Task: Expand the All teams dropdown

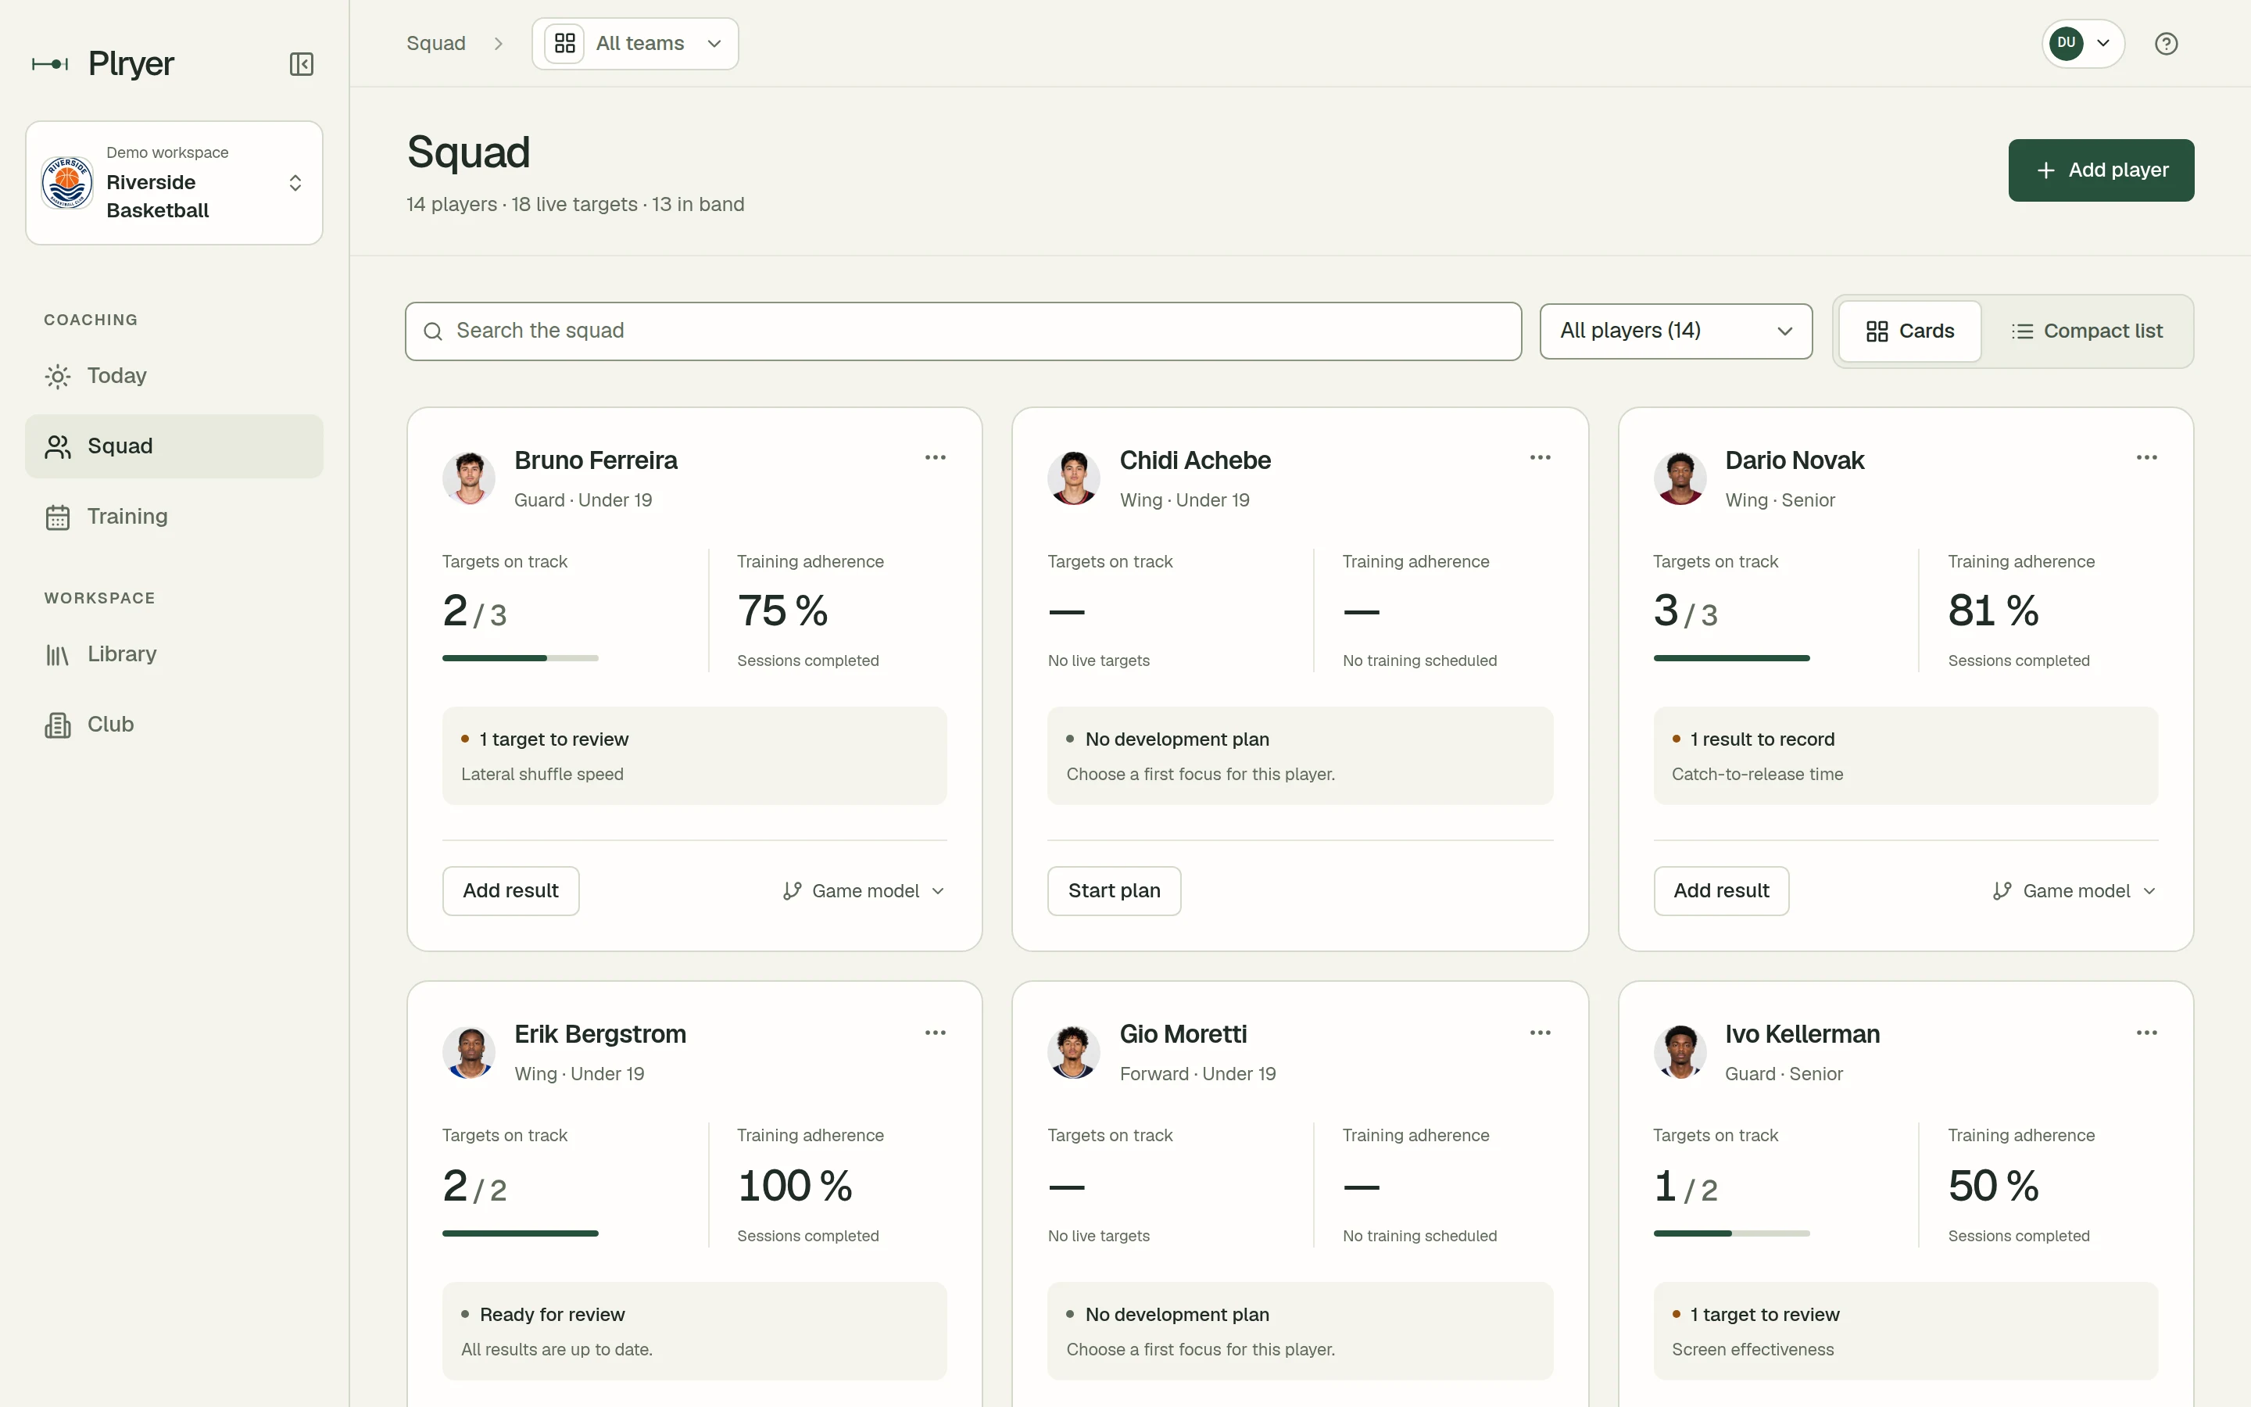Action: point(635,44)
